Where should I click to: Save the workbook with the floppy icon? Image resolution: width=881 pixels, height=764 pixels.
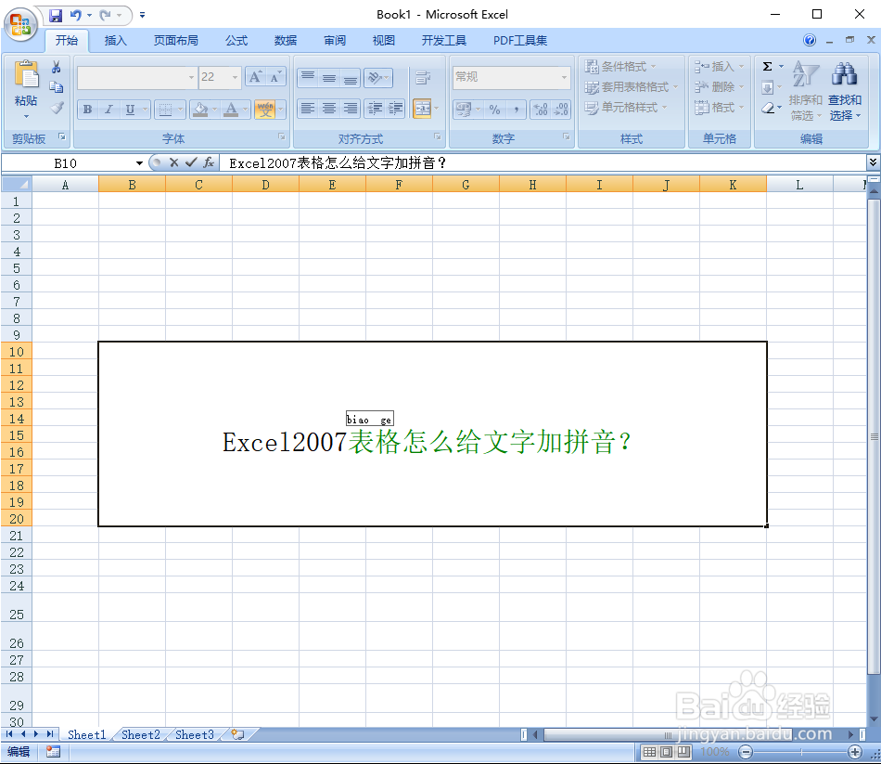(x=55, y=15)
